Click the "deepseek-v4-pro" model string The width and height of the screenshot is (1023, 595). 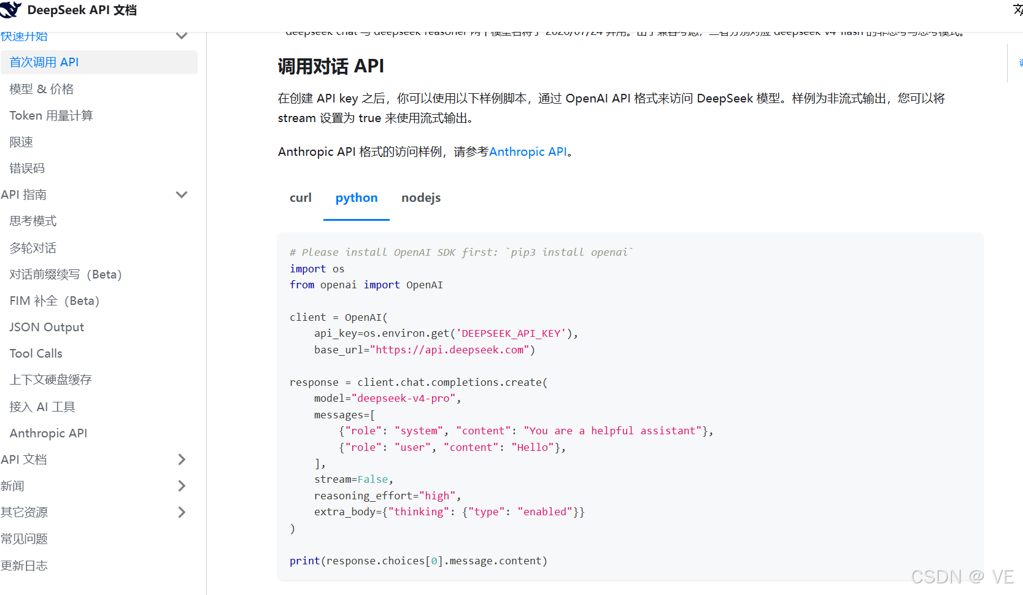[x=403, y=398]
